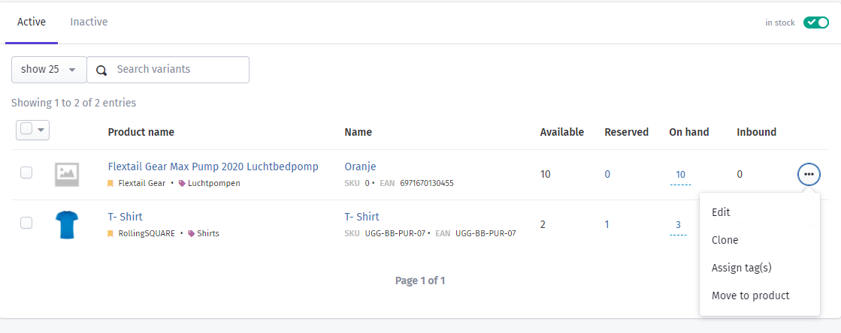
Task: Click the Shirts tag icon
Action: 191,233
